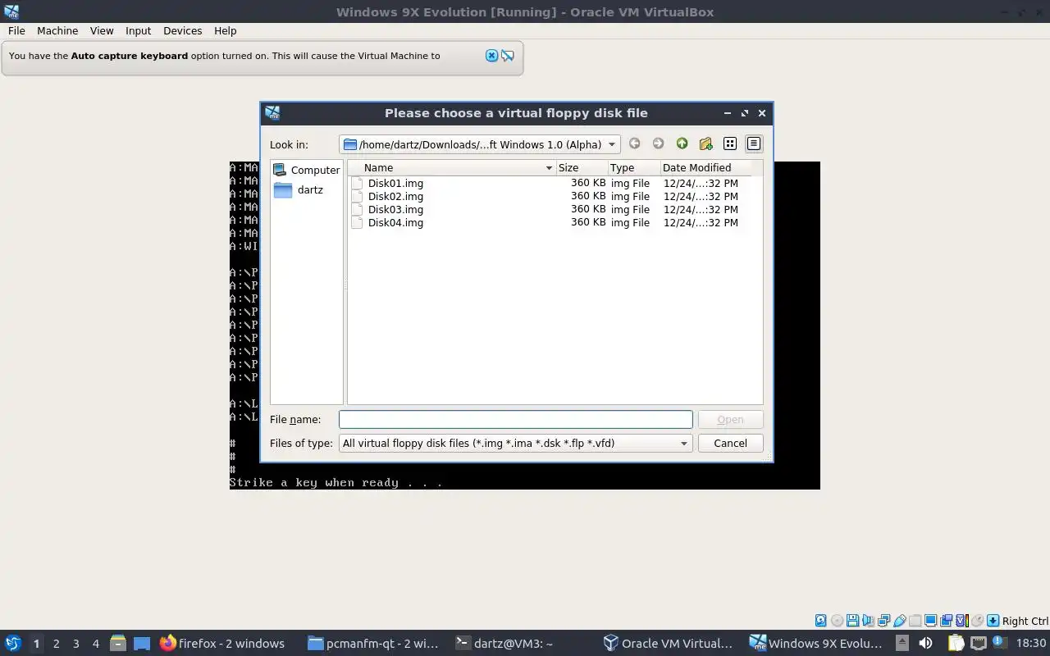This screenshot has width=1050, height=656.
Task: Click the floppy disk status bar icon
Action: pyautogui.click(x=852, y=621)
